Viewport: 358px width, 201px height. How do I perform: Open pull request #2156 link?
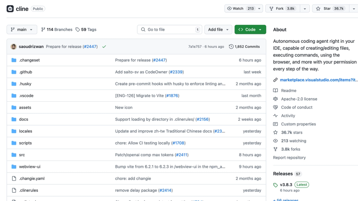click(203, 119)
